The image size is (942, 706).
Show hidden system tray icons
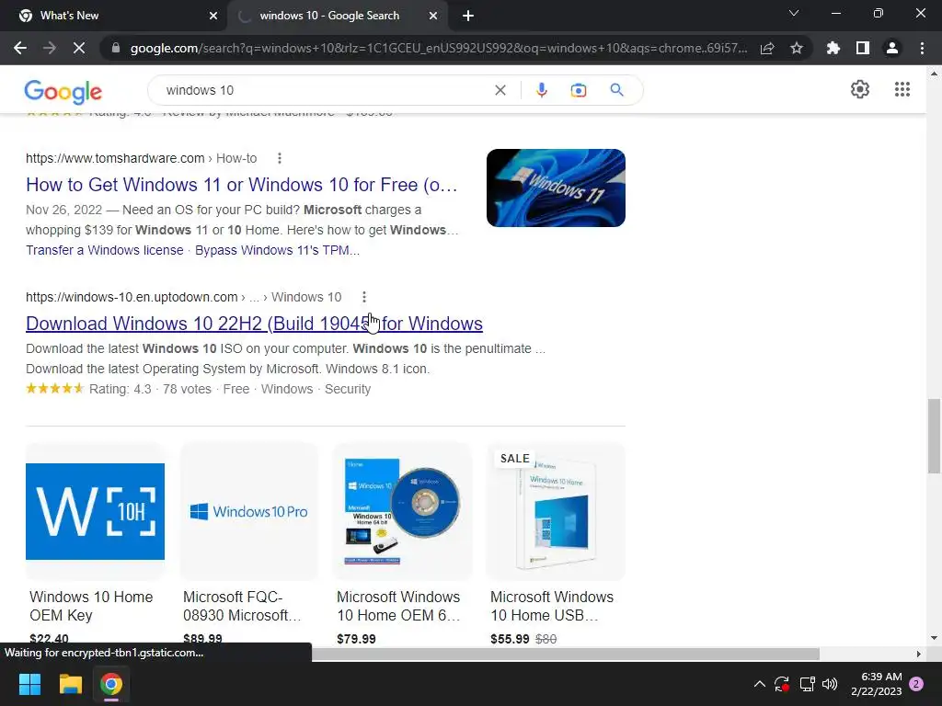click(759, 684)
